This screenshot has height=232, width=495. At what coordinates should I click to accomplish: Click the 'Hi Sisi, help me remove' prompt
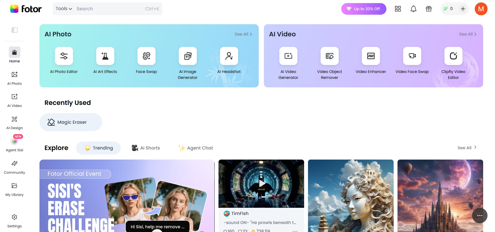[158, 227]
